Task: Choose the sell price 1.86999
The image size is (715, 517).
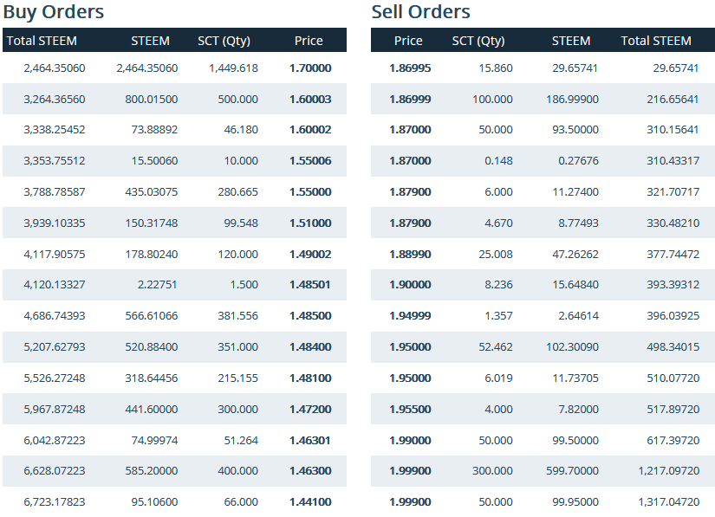Action: (410, 99)
